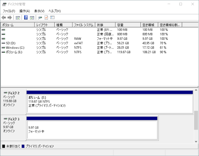
Task: Click the blue プライマリ パーティション legend swatch
Action: tap(23, 146)
